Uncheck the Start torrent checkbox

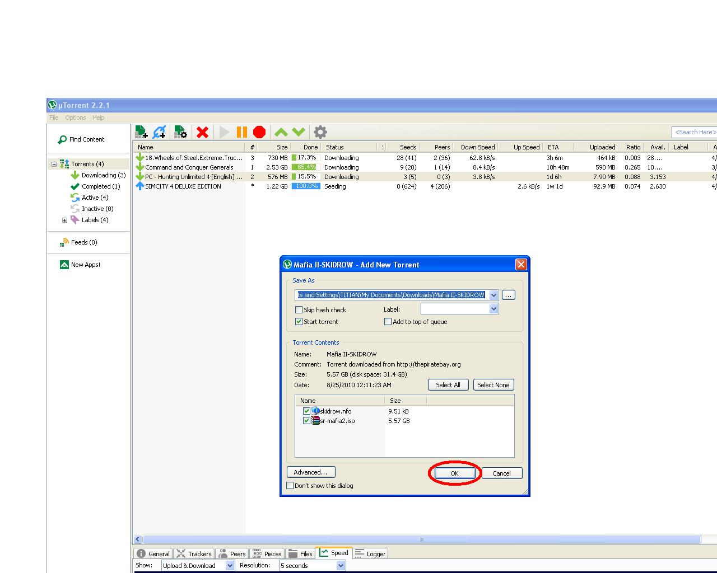(x=299, y=322)
